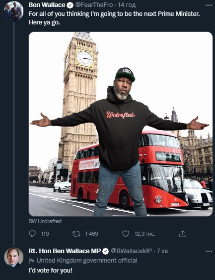This screenshot has height=280, width=215.
Task: Reply to Ben Wallace's tweet via comment icon
Action: [32, 234]
